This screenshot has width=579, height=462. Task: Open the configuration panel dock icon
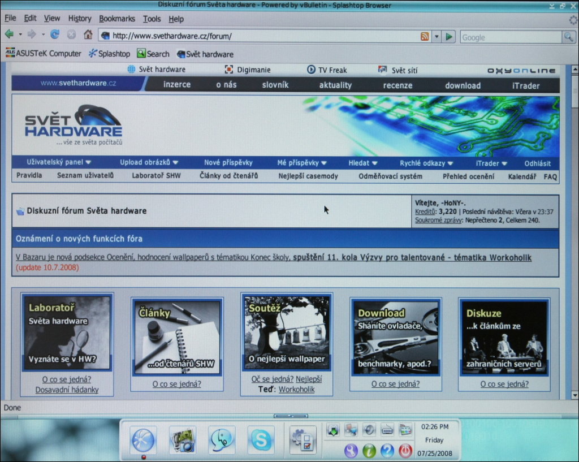click(303, 440)
